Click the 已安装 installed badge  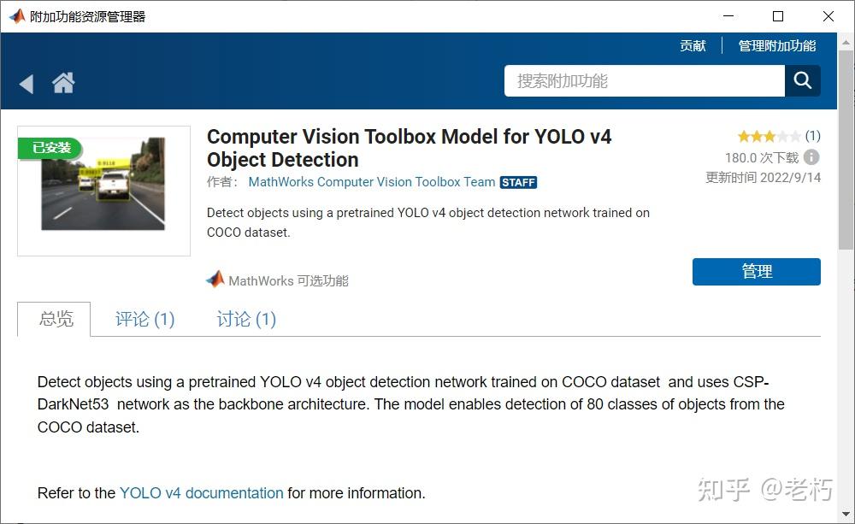pos(50,148)
